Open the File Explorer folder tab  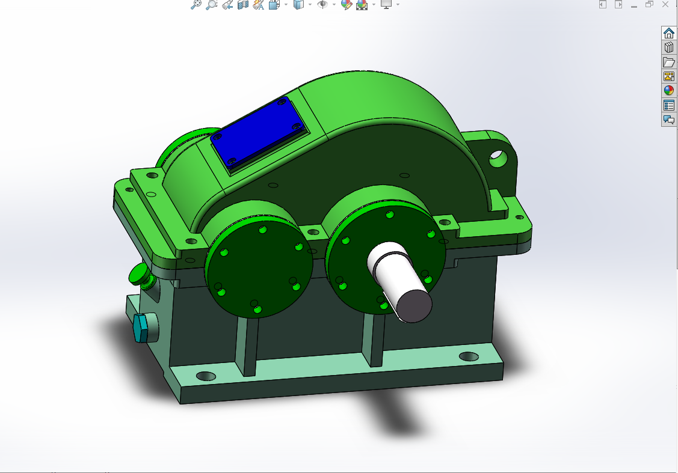668,62
